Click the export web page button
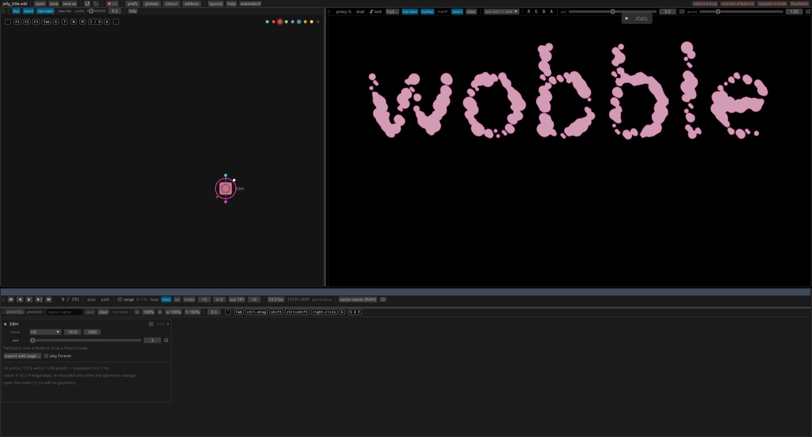Screen dimensions: 812x437 point(22,356)
